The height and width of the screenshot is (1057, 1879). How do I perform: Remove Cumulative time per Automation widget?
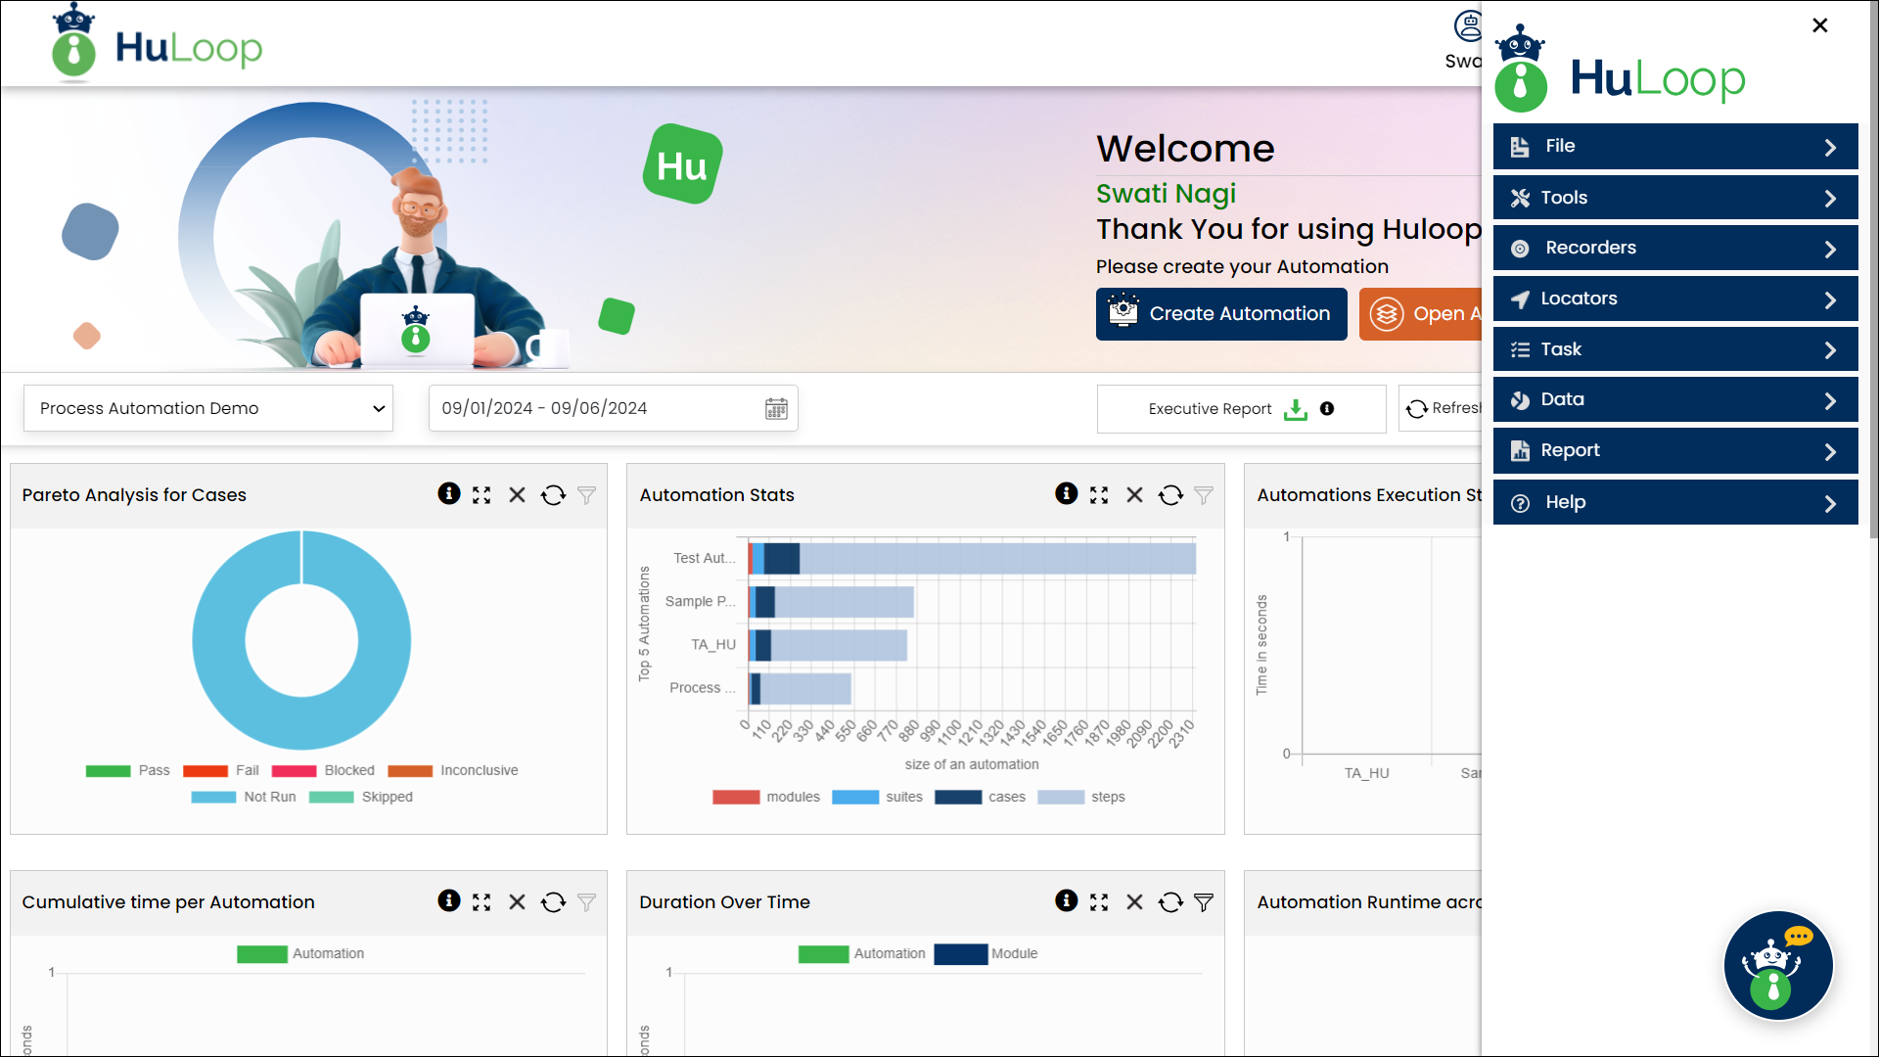(x=518, y=902)
